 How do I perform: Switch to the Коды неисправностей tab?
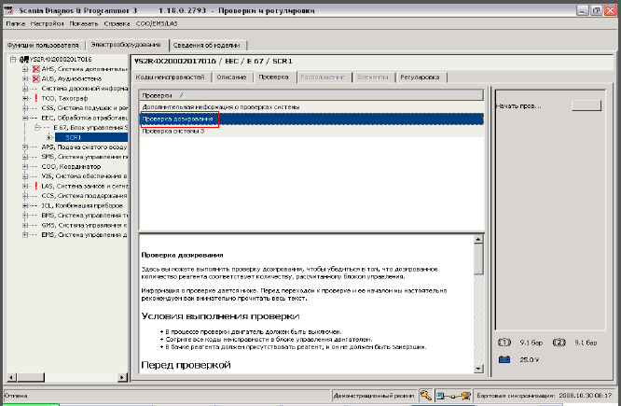pos(171,77)
